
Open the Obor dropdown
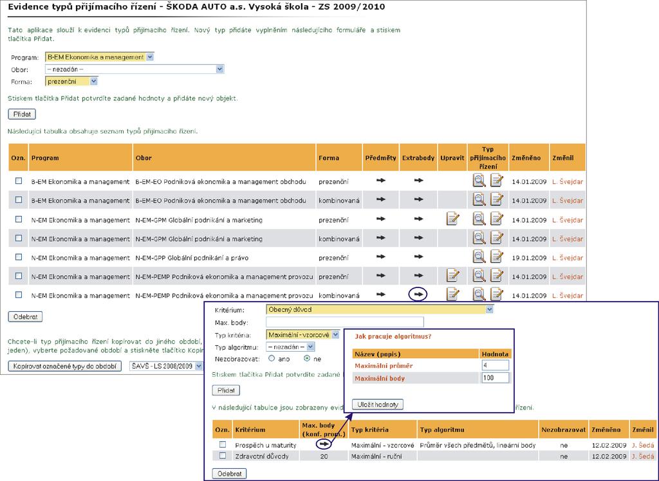[x=135, y=69]
